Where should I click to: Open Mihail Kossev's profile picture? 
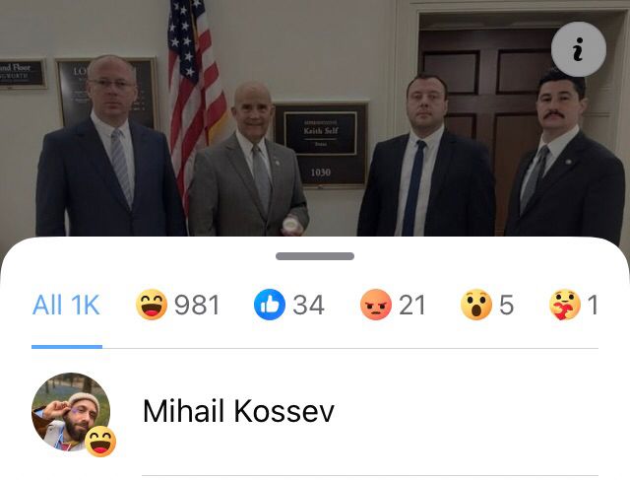71,412
